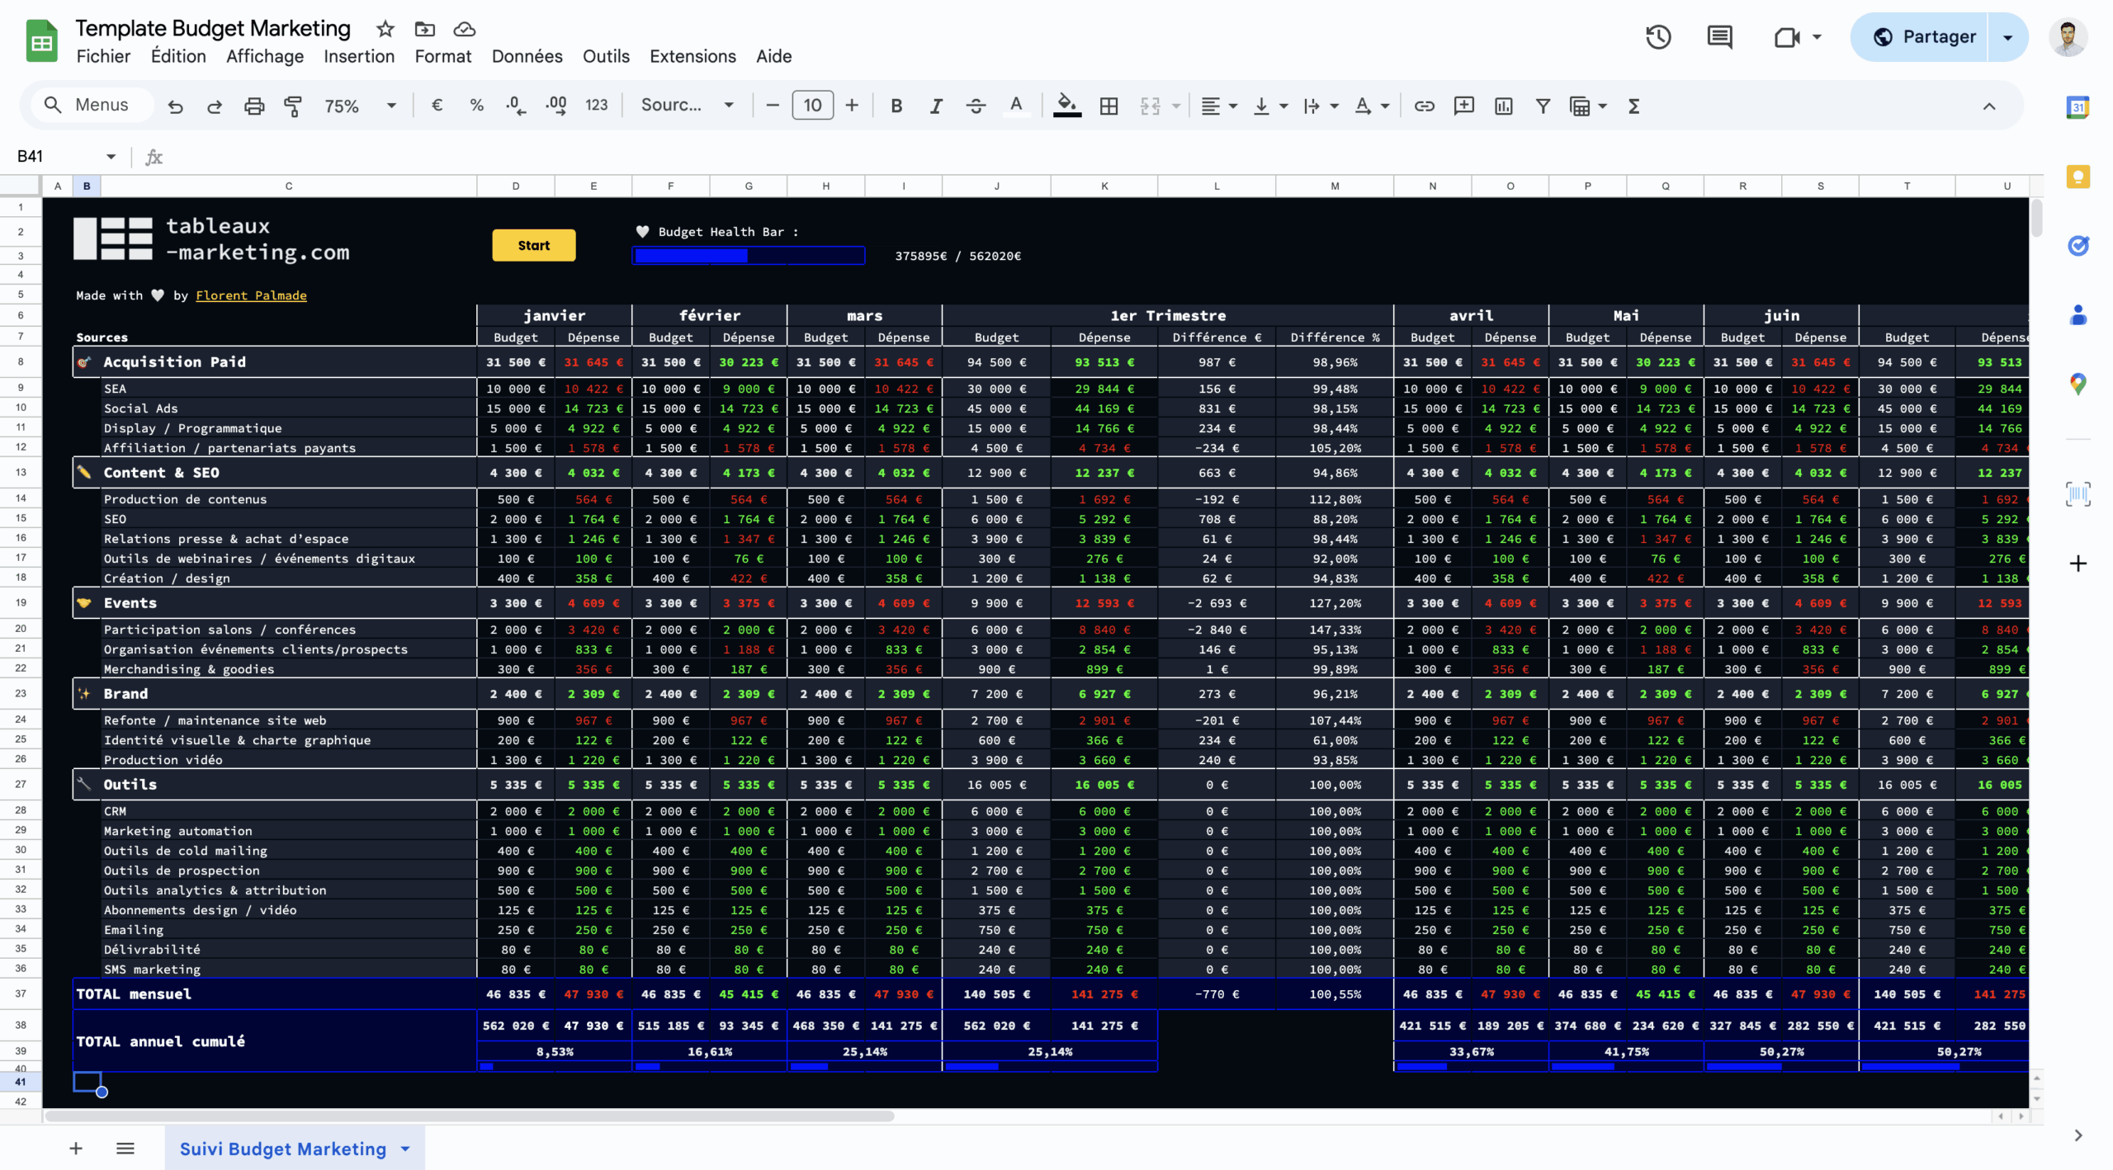This screenshot has width=2113, height=1170.
Task: Click the yellow Start button
Action: coord(533,245)
